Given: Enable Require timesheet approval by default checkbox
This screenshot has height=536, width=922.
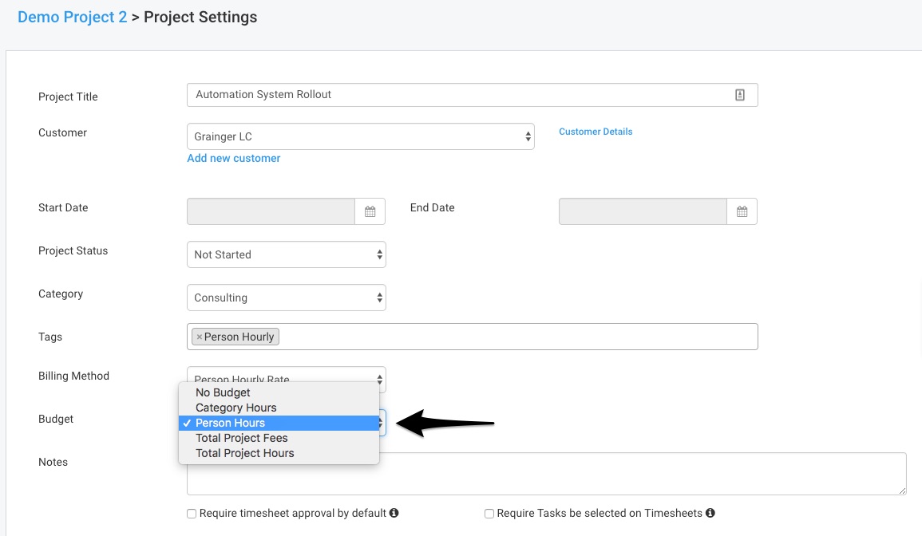Looking at the screenshot, I should click(x=192, y=514).
